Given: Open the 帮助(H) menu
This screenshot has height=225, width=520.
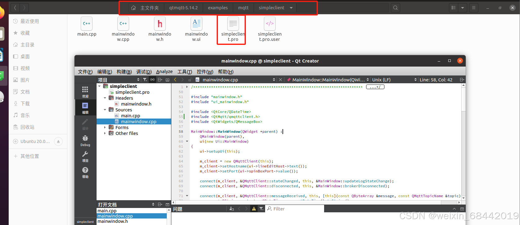Looking at the screenshot, I should [226, 71].
